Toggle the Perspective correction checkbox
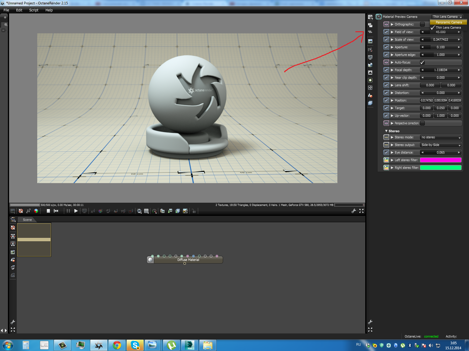 click(422, 123)
